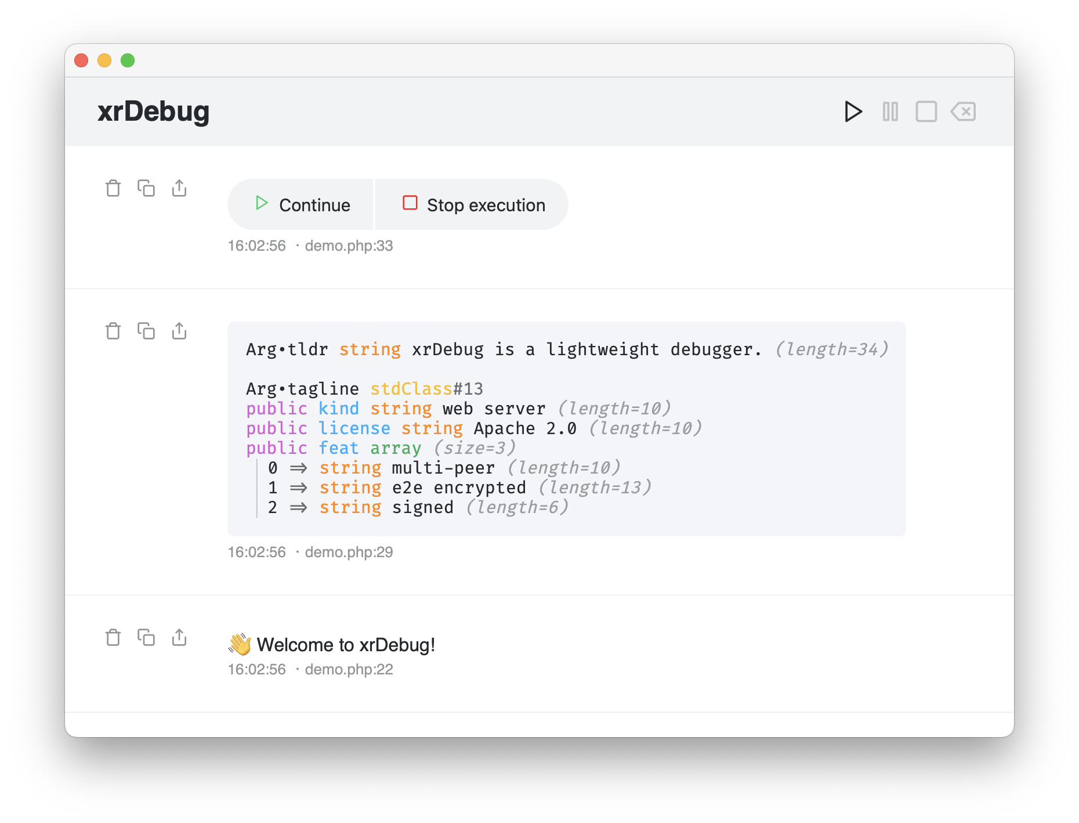Open demo.php:29 file reference
Image resolution: width=1079 pixels, height=823 pixels.
click(x=349, y=552)
